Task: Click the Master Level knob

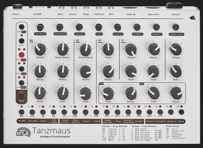Action: pyautogui.click(x=176, y=27)
